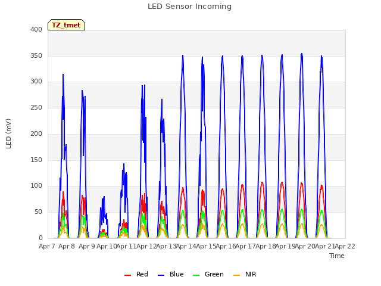Click the 300 y-axis tick label
This screenshot has width=381, height=286.
click(x=36, y=82)
